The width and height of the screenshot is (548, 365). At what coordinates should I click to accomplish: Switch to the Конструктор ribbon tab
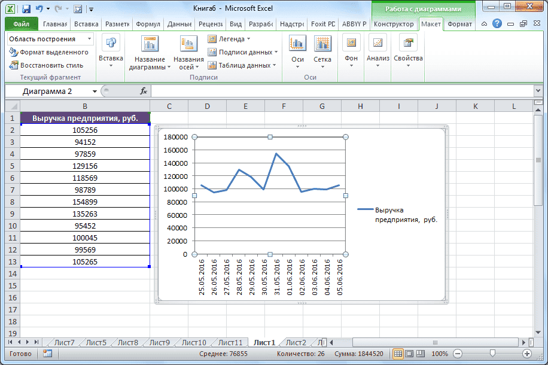(x=393, y=25)
